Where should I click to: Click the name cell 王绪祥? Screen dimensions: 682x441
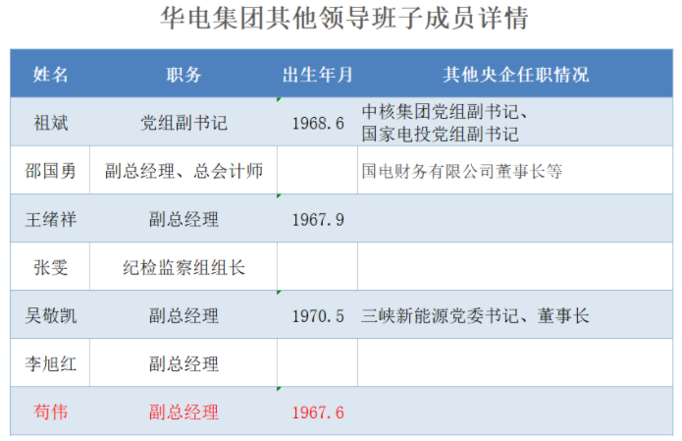point(51,219)
